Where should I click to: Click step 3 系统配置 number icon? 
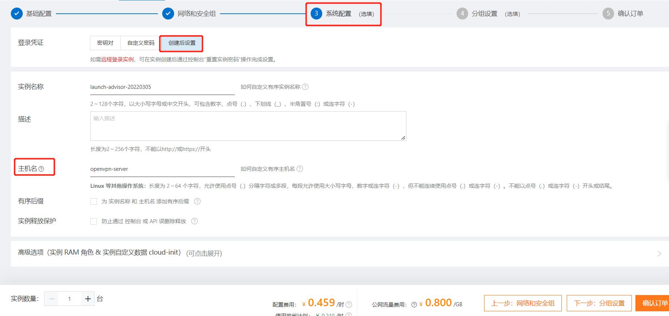(316, 14)
